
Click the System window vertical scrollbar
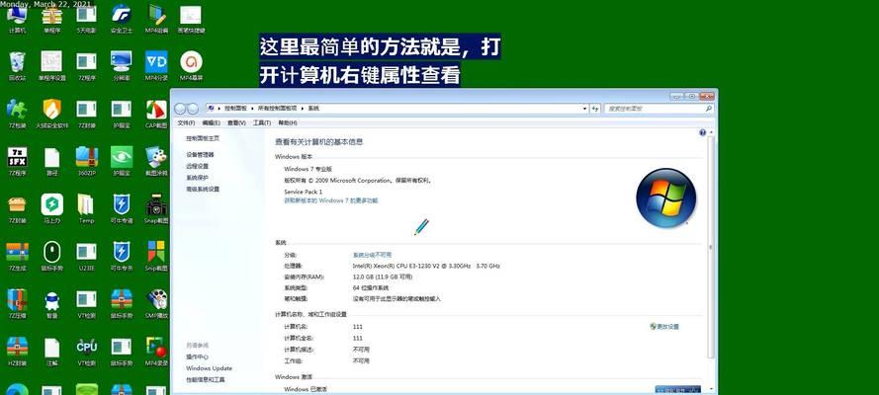click(x=712, y=246)
